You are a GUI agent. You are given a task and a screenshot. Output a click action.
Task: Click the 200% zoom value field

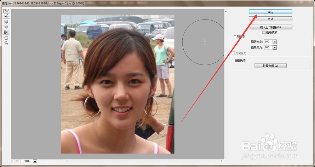(26, 161)
